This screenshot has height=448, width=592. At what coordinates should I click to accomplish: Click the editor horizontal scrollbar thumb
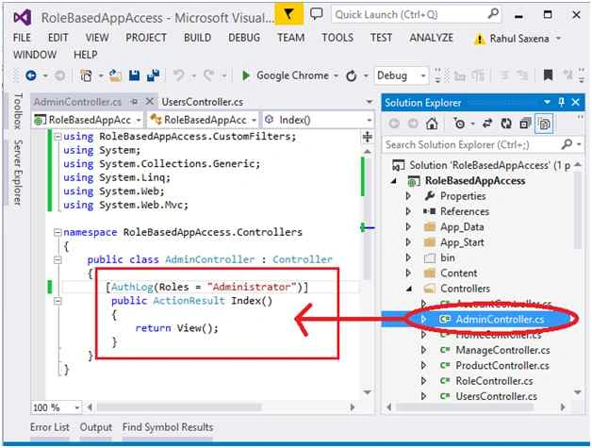point(179,407)
